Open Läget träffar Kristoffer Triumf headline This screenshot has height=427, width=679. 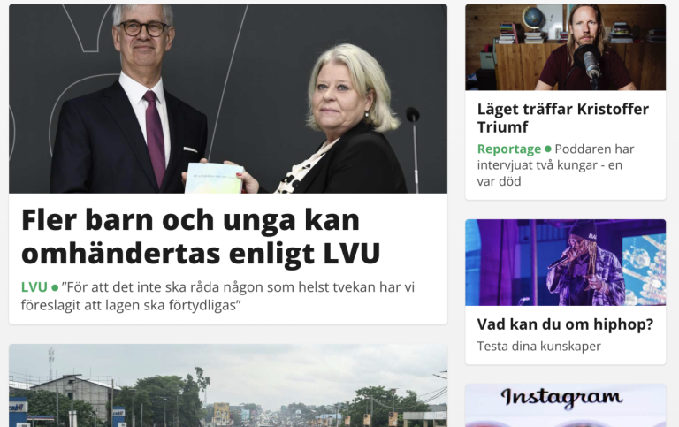pyautogui.click(x=563, y=118)
